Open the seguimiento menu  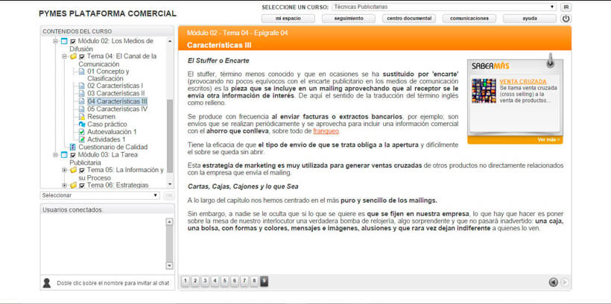point(349,19)
